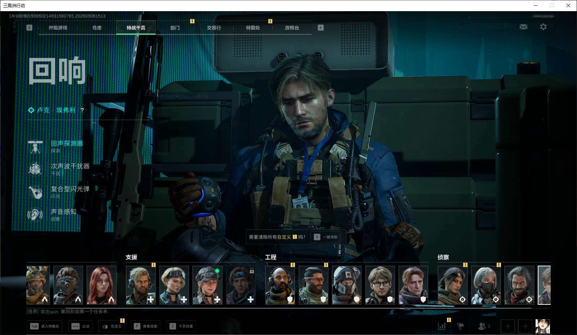Click the first empty squad slot plus
The height and width of the screenshot is (335, 577).
point(508,326)
